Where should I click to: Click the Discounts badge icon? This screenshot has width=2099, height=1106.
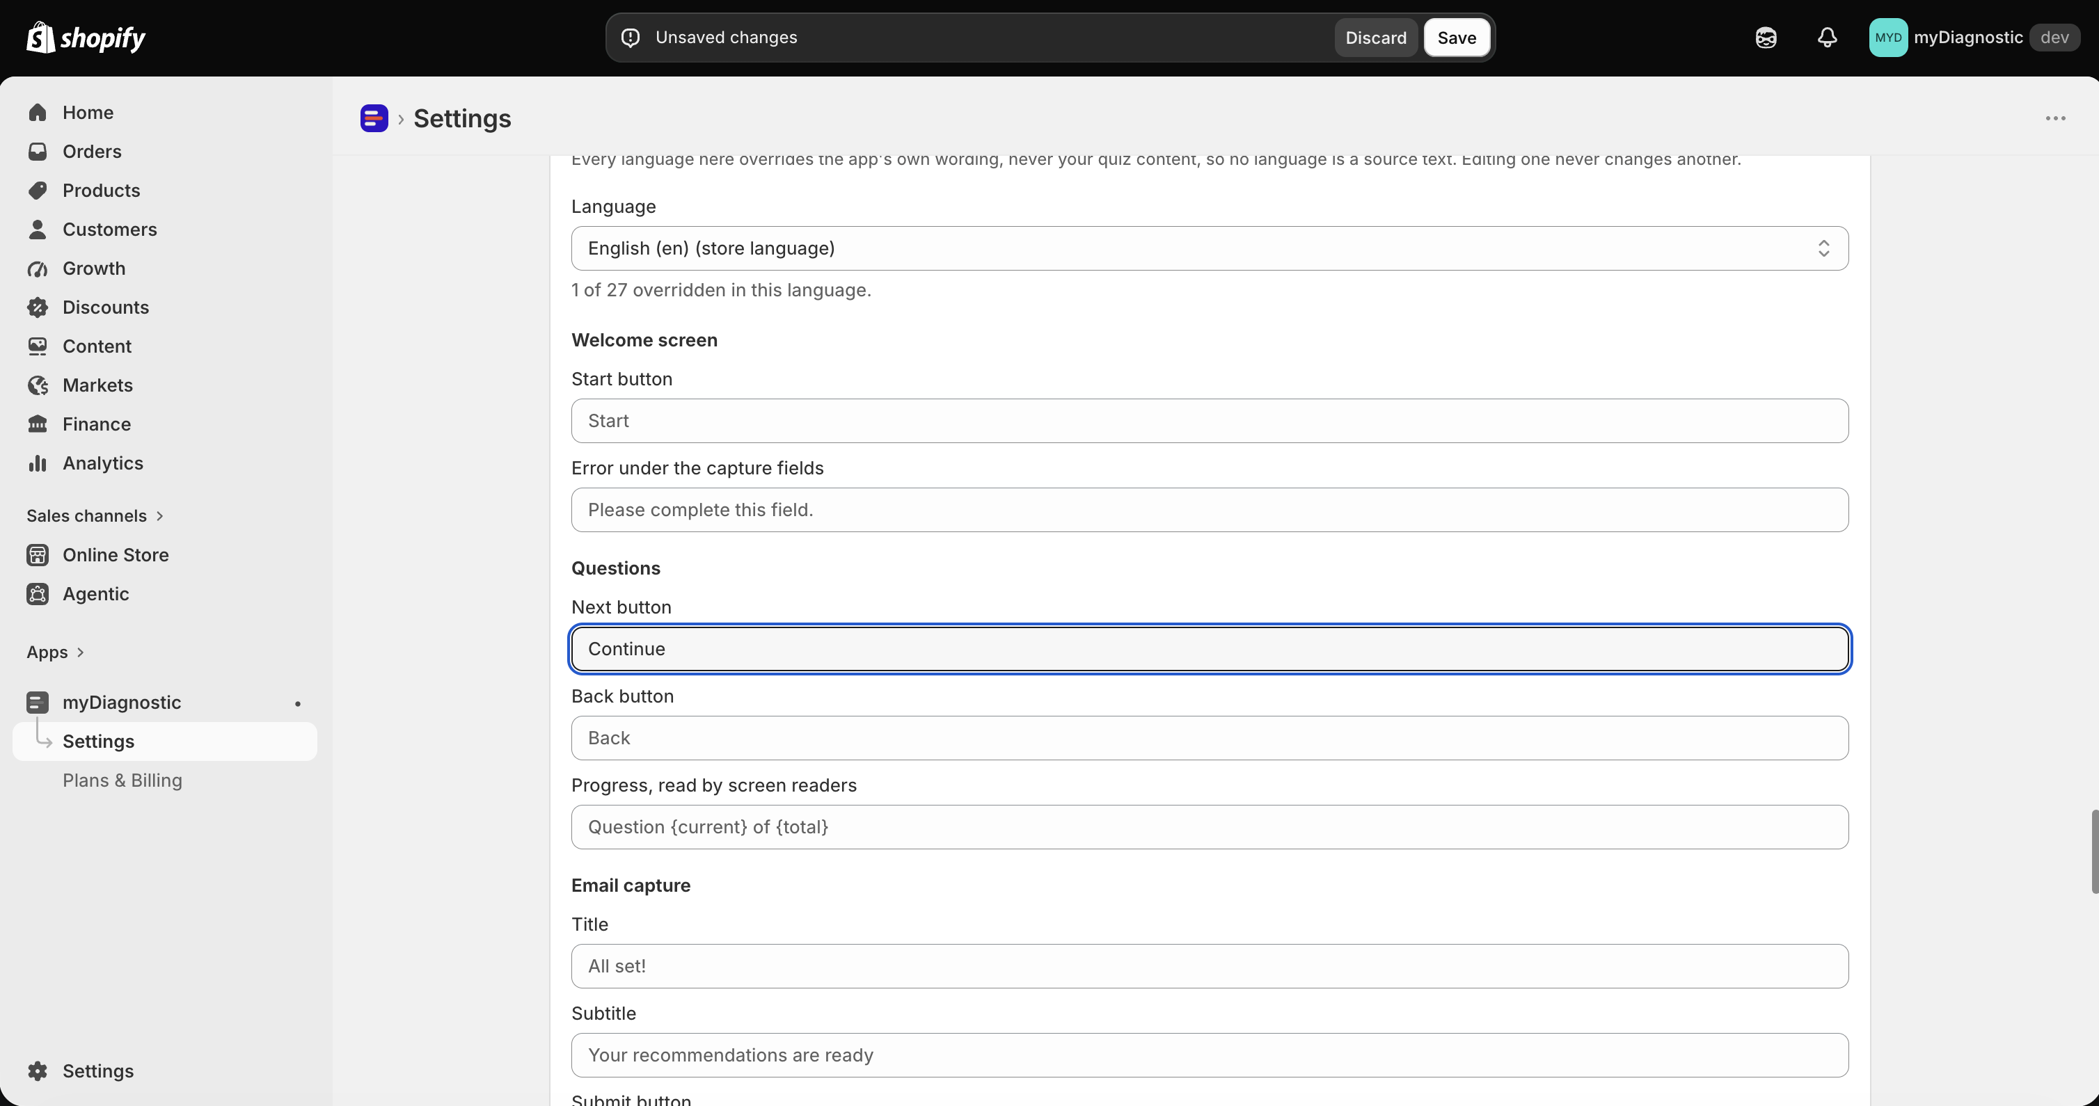[x=38, y=307]
